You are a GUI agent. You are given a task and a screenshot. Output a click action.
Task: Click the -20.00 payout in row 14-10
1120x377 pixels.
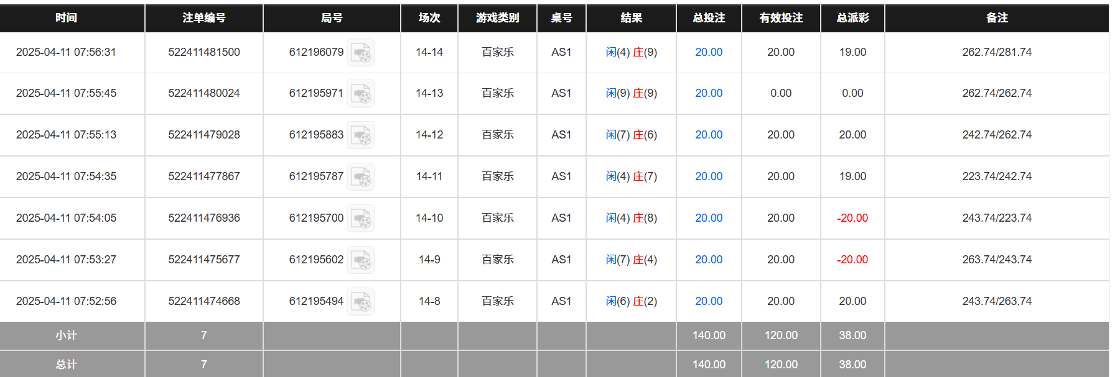click(852, 219)
